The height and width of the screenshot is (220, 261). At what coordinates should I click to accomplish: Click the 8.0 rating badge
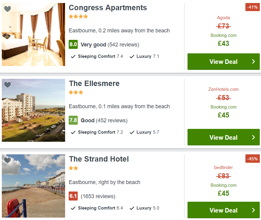click(x=73, y=44)
